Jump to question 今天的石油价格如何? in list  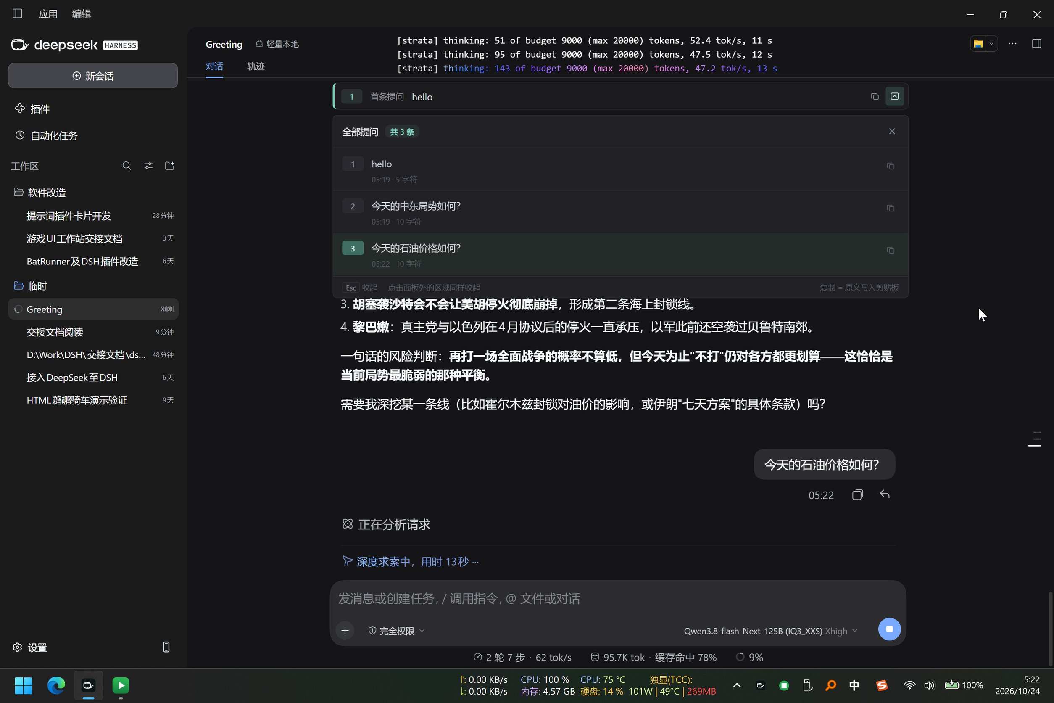pyautogui.click(x=620, y=254)
